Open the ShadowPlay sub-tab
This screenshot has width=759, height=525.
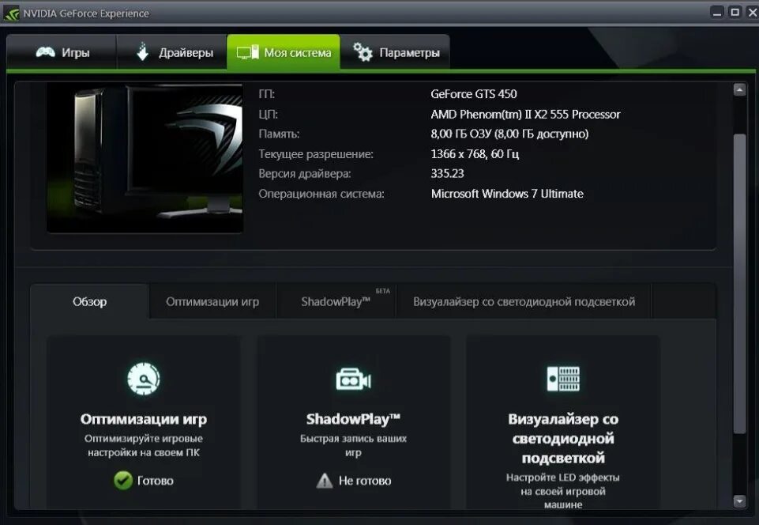336,301
